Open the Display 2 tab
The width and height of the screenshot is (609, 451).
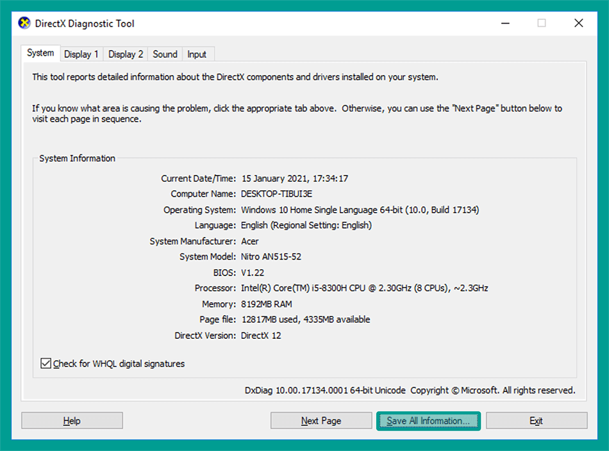point(126,54)
